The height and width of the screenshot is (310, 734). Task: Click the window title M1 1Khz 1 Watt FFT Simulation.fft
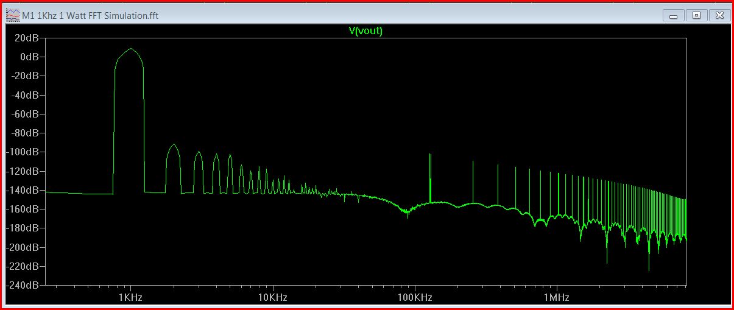click(x=90, y=16)
